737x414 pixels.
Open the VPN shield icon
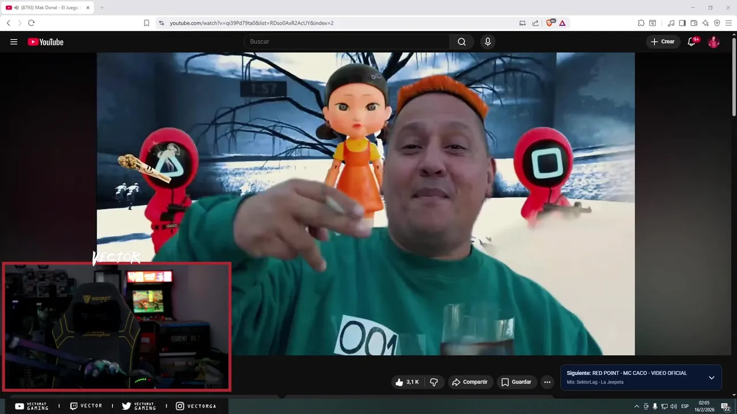point(717,23)
